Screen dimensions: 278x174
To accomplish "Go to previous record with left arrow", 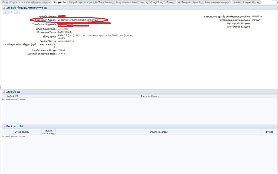I will click(x=6, y=13).
